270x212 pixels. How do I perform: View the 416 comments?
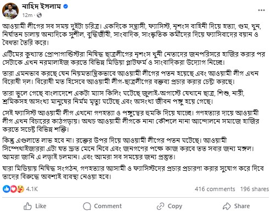[215, 189]
